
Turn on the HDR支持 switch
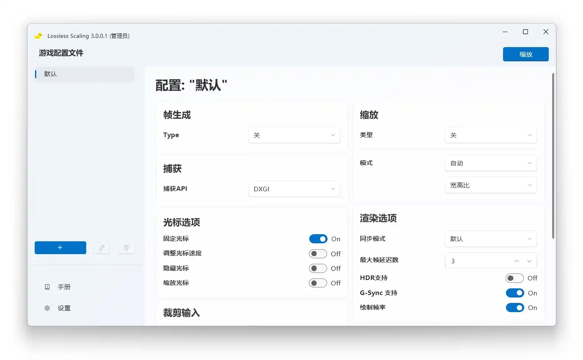[x=515, y=278]
